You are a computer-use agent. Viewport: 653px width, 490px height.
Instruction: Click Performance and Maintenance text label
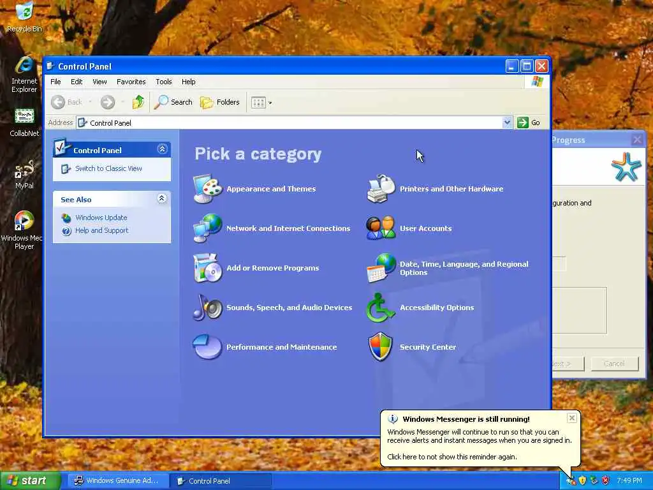281,347
